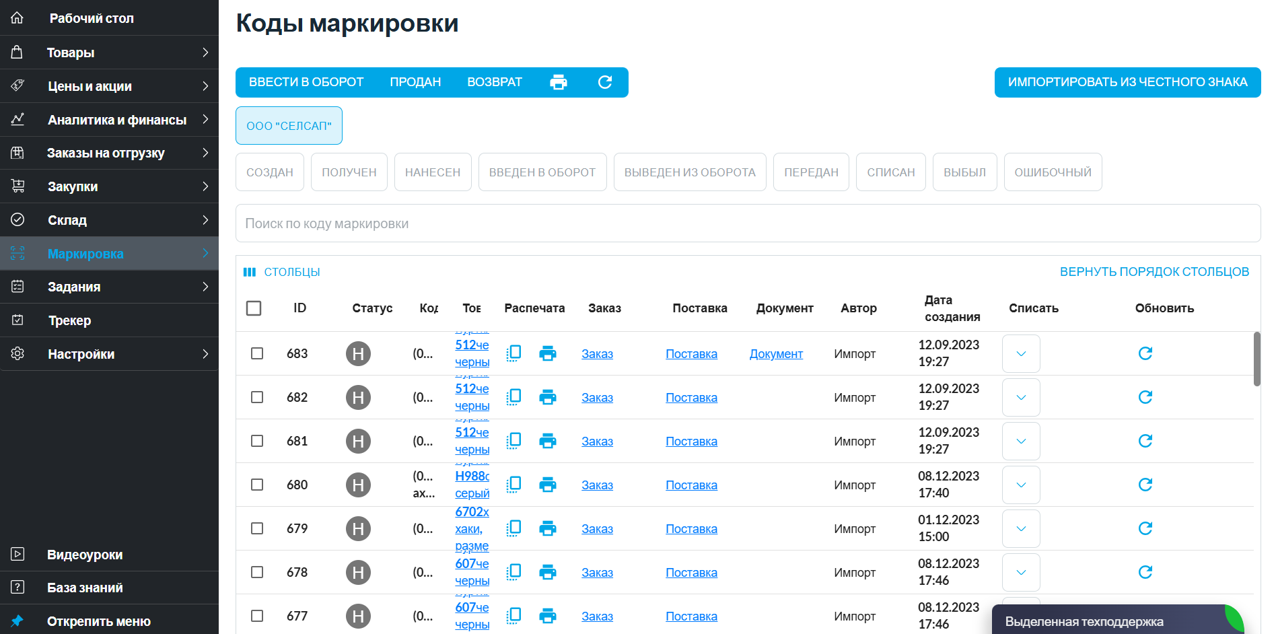The image size is (1276, 634).
Task: Click copy icon in row 680
Action: pos(513,485)
